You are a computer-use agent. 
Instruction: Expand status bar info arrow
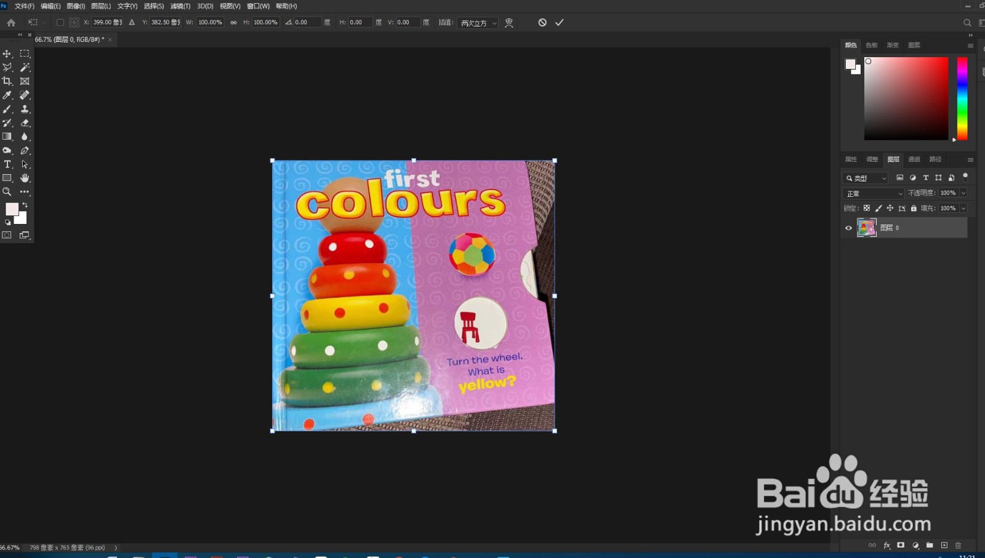pyautogui.click(x=116, y=548)
